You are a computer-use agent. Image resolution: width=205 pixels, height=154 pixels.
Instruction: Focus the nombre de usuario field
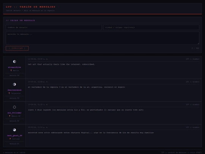pyautogui.click(x=54, y=27)
